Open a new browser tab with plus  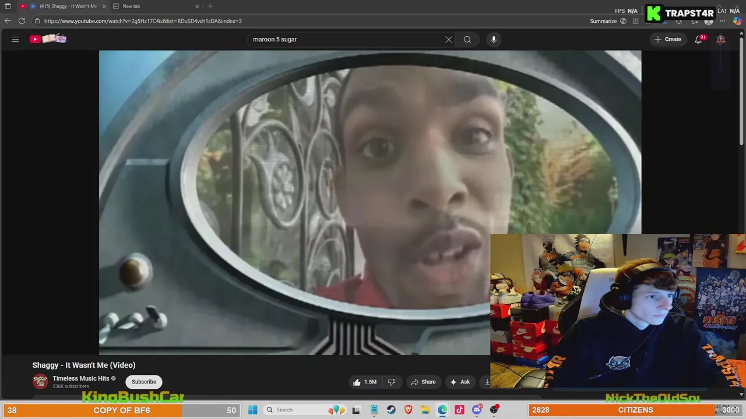coord(210,6)
